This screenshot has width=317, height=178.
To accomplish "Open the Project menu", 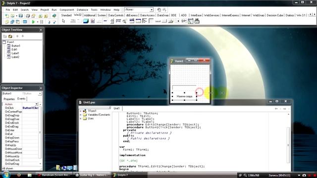I will click(45, 10).
